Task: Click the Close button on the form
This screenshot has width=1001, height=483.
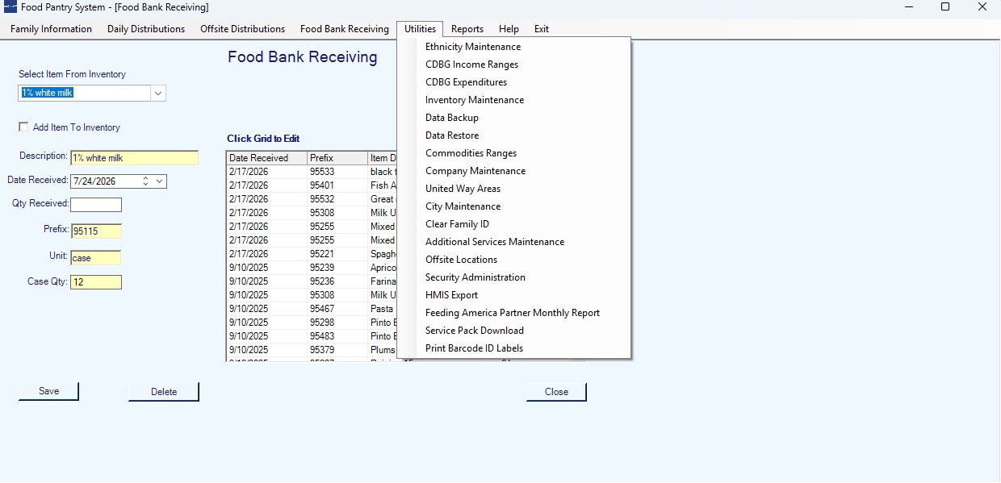Action: 556,392
